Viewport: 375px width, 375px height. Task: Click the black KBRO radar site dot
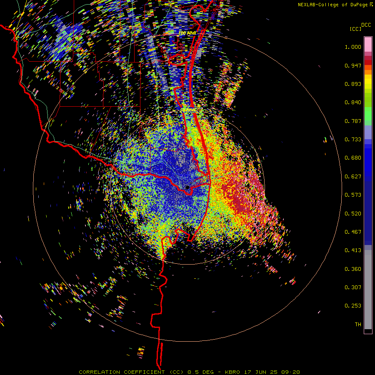tap(187, 187)
